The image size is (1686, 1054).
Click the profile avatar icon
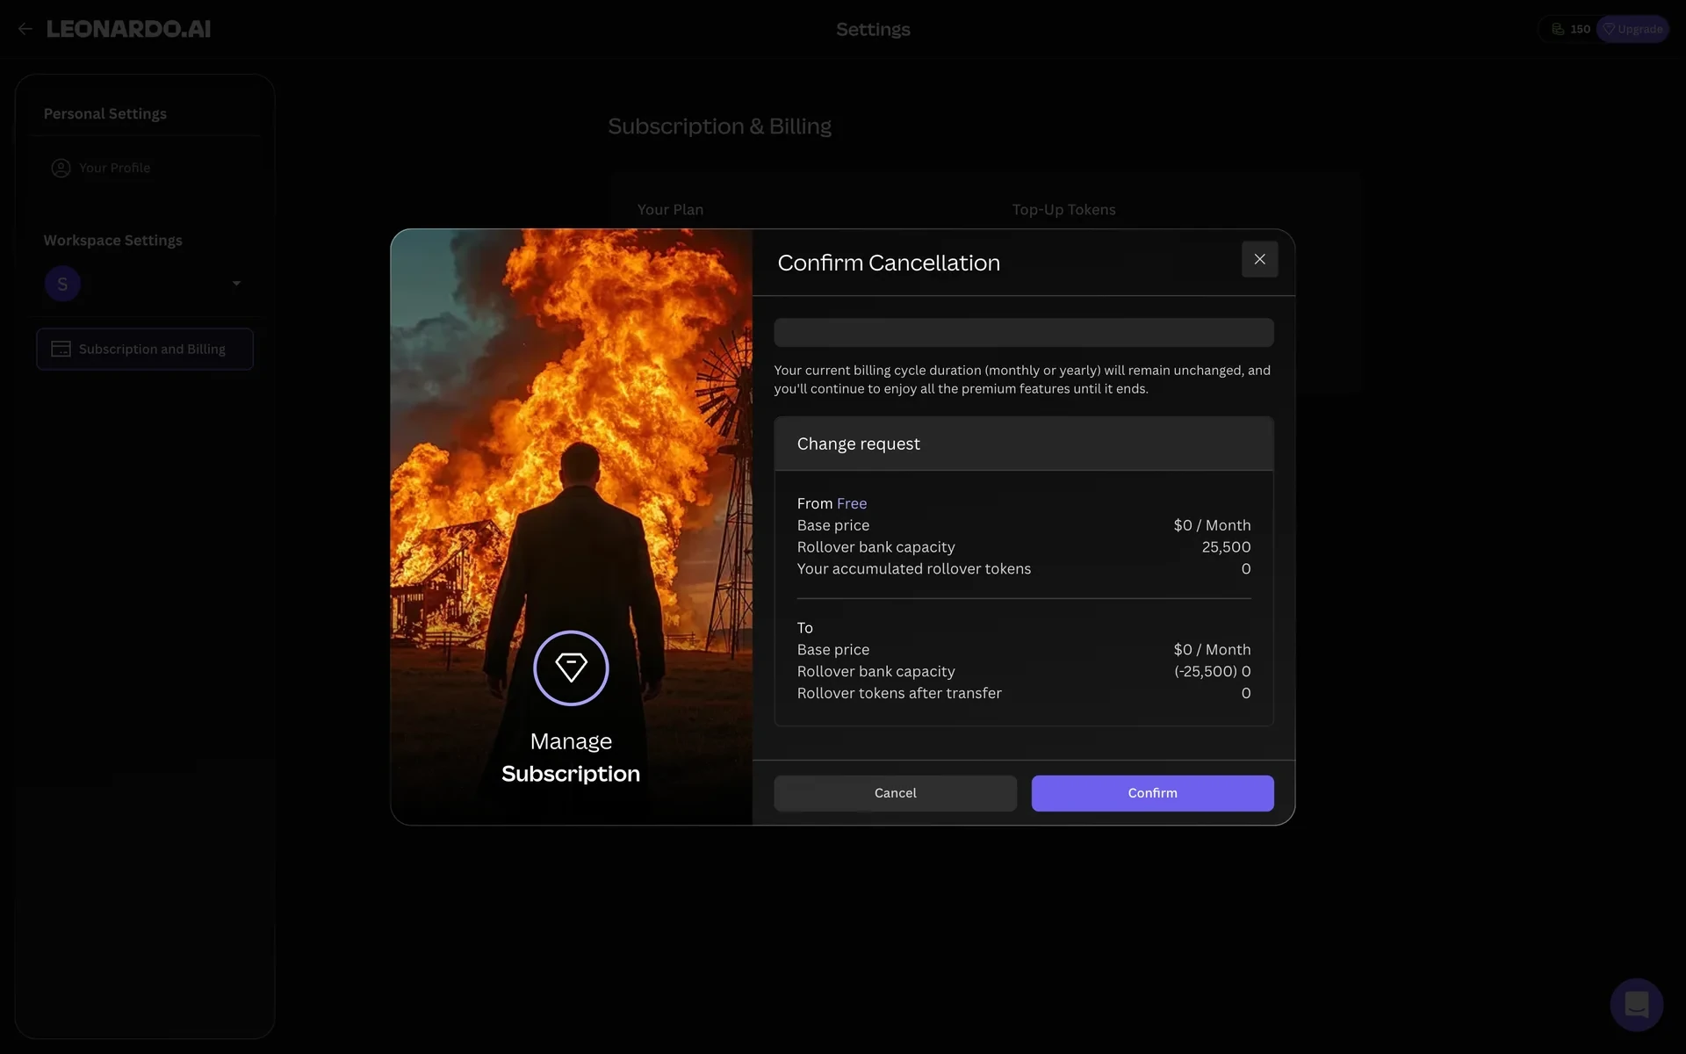point(61,168)
